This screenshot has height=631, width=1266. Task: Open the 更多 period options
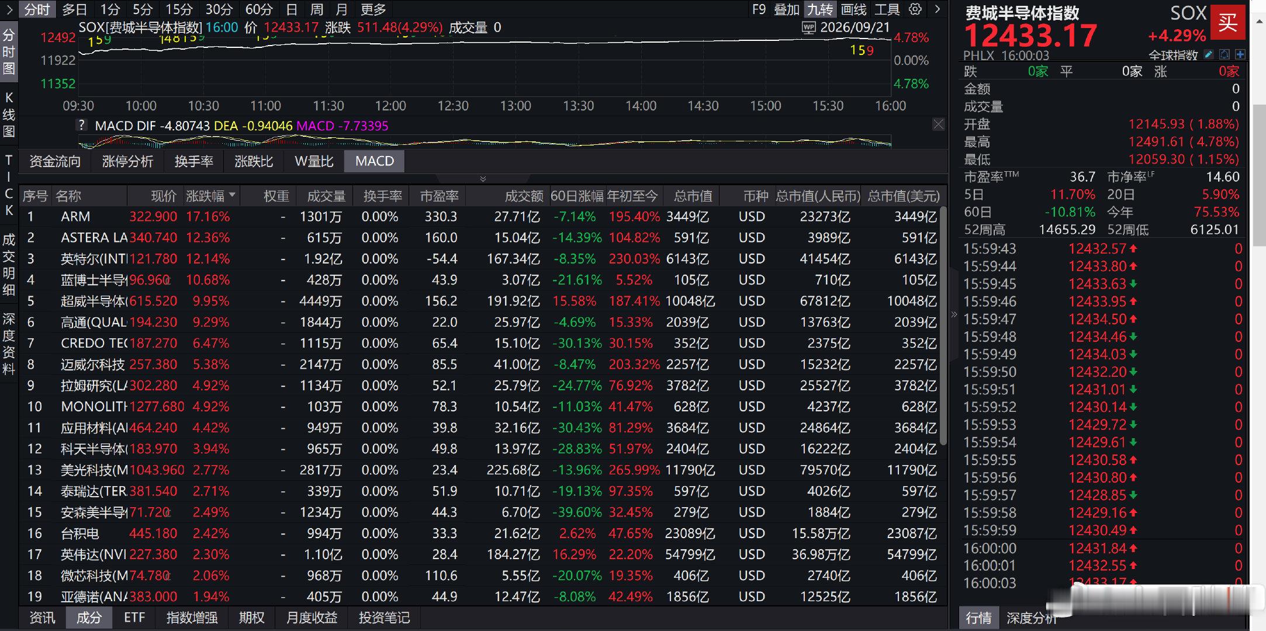pos(373,9)
